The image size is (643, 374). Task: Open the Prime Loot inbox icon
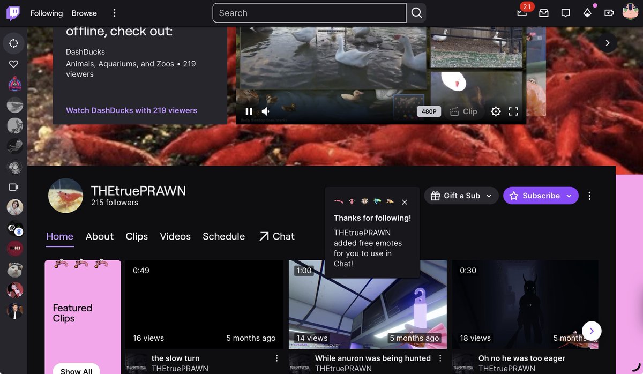tap(544, 13)
